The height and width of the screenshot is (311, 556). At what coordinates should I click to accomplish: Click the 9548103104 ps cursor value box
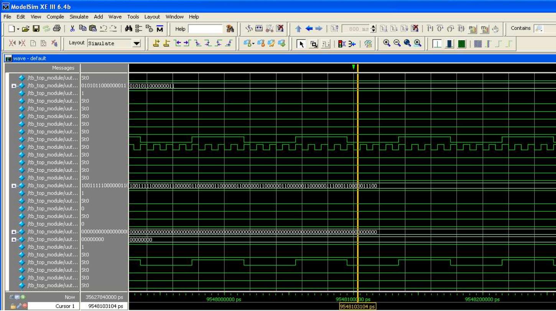click(357, 307)
